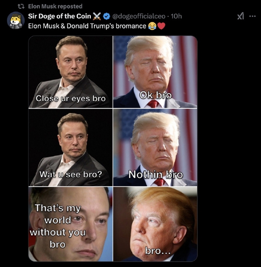The width and height of the screenshot is (261, 267).
Task: Click the "10h" timestamp
Action: click(x=177, y=16)
